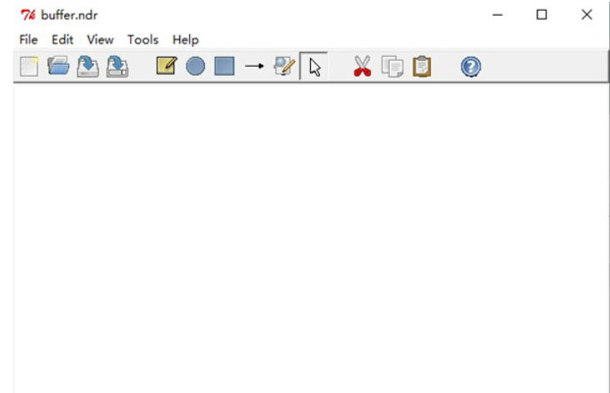This screenshot has height=393, width=610.
Task: Expand the Tools menu
Action: pos(142,39)
